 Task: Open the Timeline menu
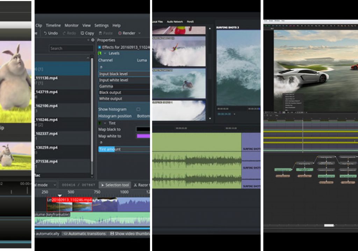click(53, 25)
